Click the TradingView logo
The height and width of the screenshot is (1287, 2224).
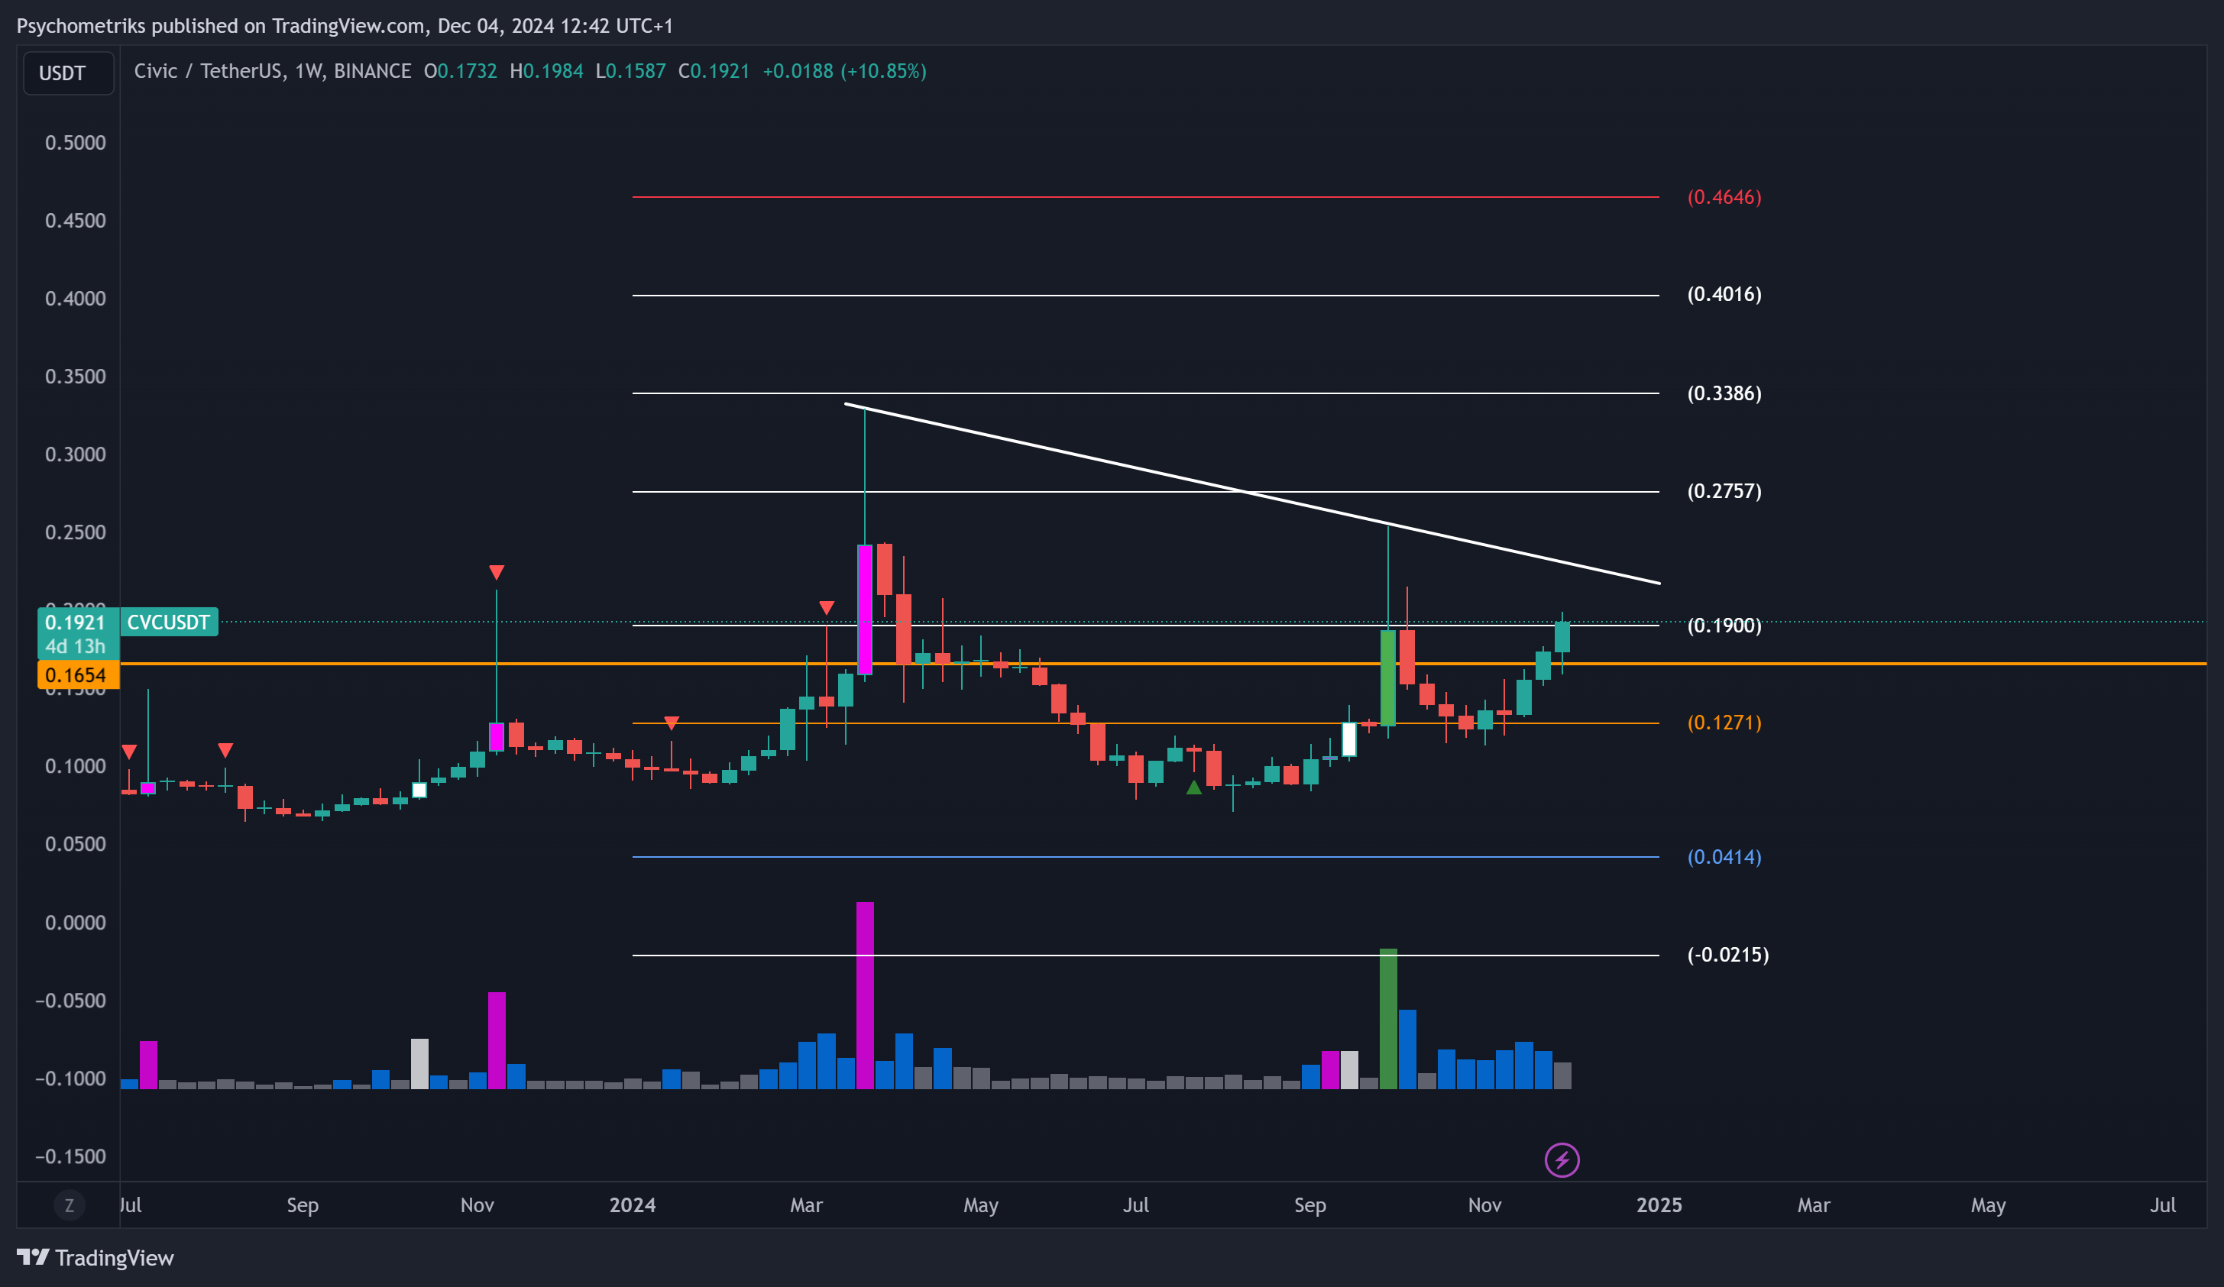(x=95, y=1258)
